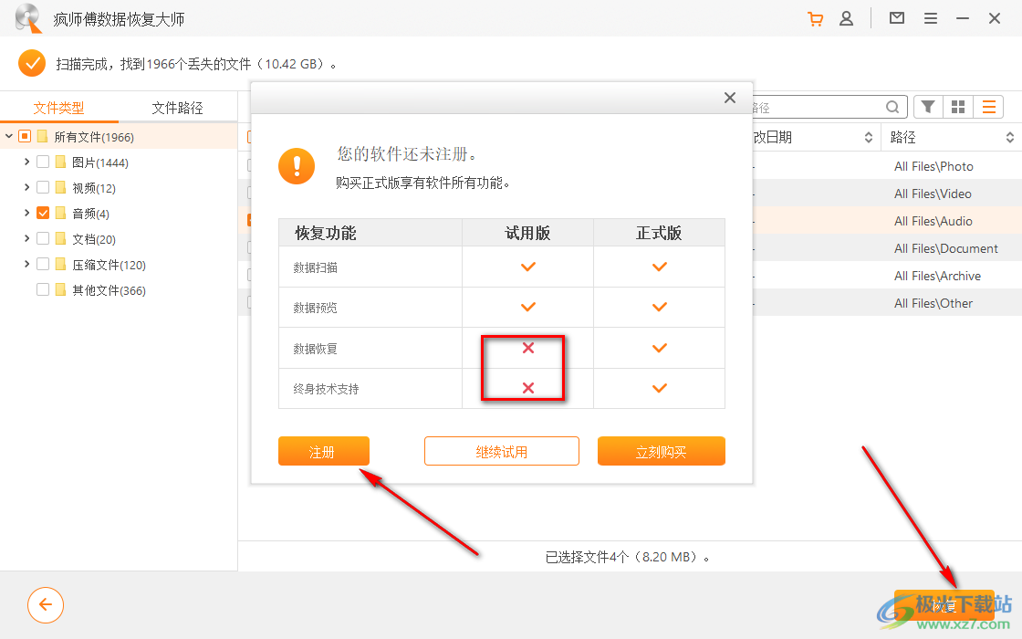Viewport: 1022px width, 639px height.
Task: Expand the 压缩文件 tree node
Action: [x=26, y=264]
